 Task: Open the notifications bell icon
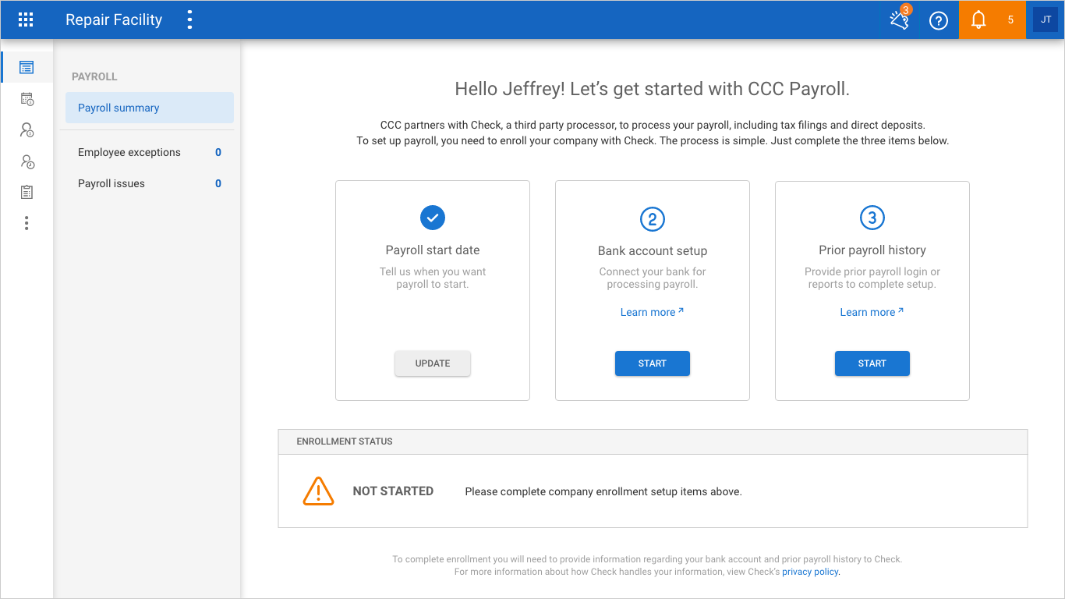click(x=978, y=20)
